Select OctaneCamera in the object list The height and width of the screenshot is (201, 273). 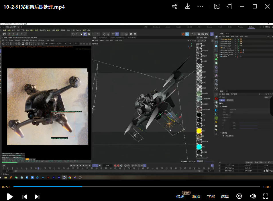point(228,52)
